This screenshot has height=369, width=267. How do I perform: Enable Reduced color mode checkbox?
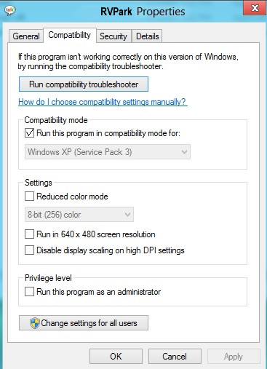pyautogui.click(x=29, y=197)
